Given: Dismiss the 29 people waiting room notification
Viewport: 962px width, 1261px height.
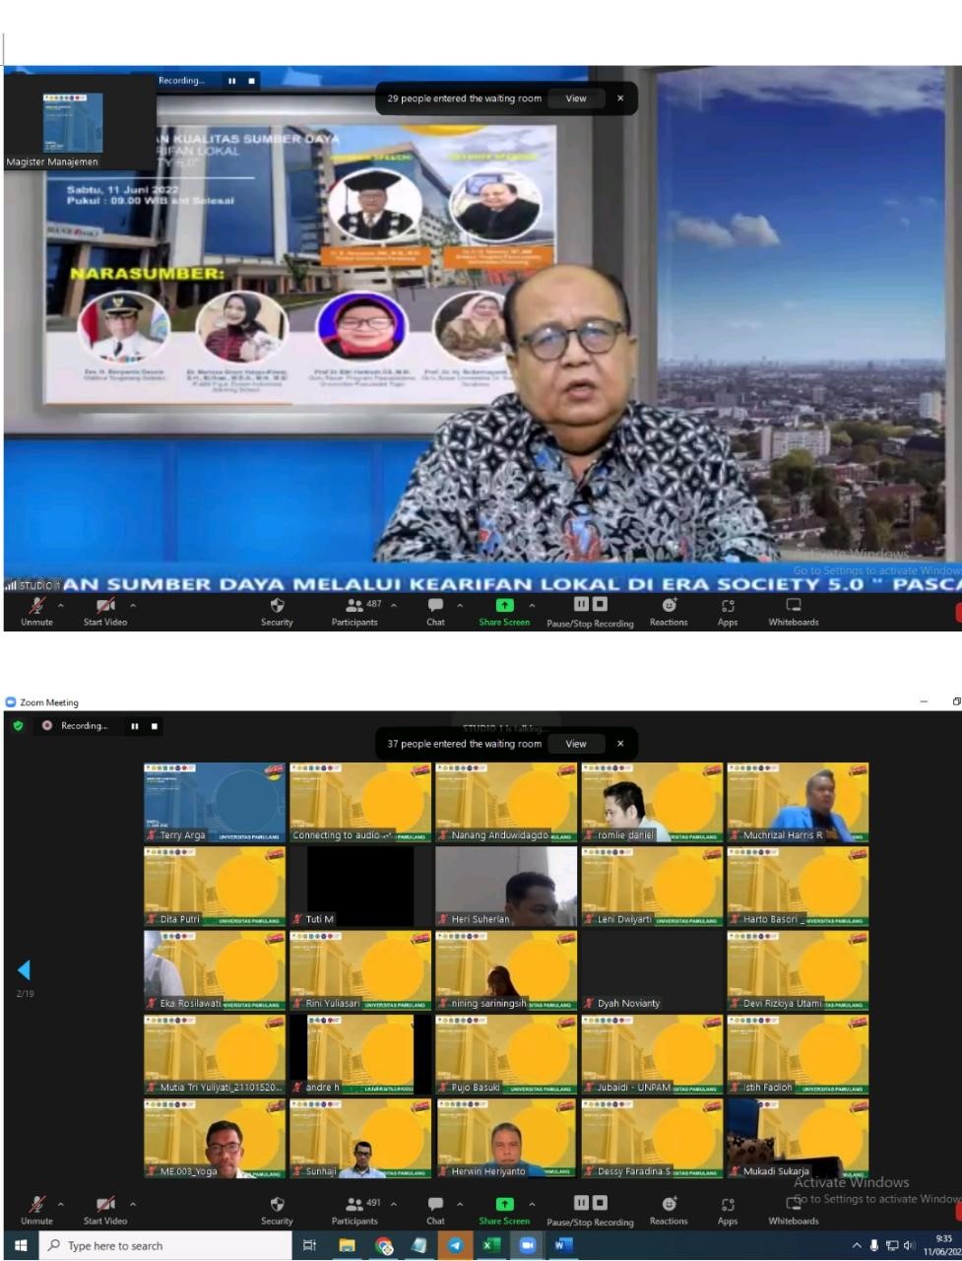Looking at the screenshot, I should click(x=620, y=99).
